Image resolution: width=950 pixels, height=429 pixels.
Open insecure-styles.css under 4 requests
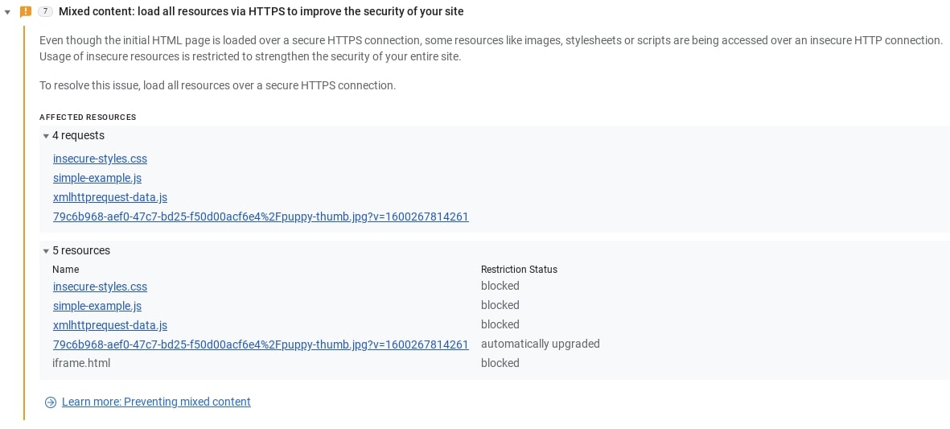tap(100, 159)
